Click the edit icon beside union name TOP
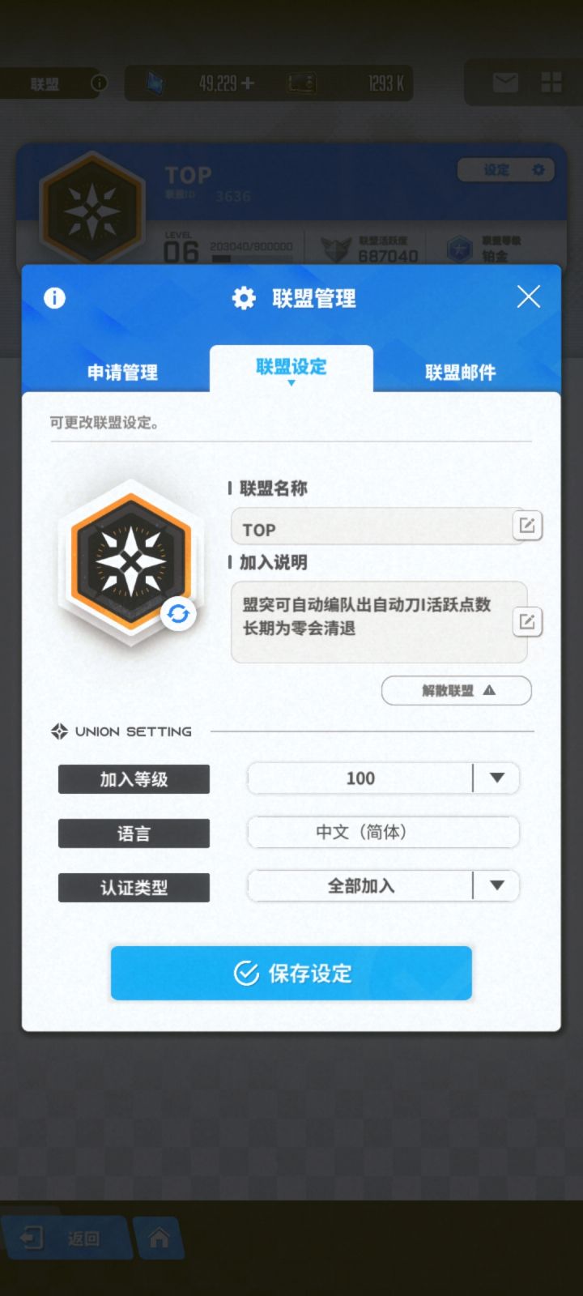 (x=527, y=526)
